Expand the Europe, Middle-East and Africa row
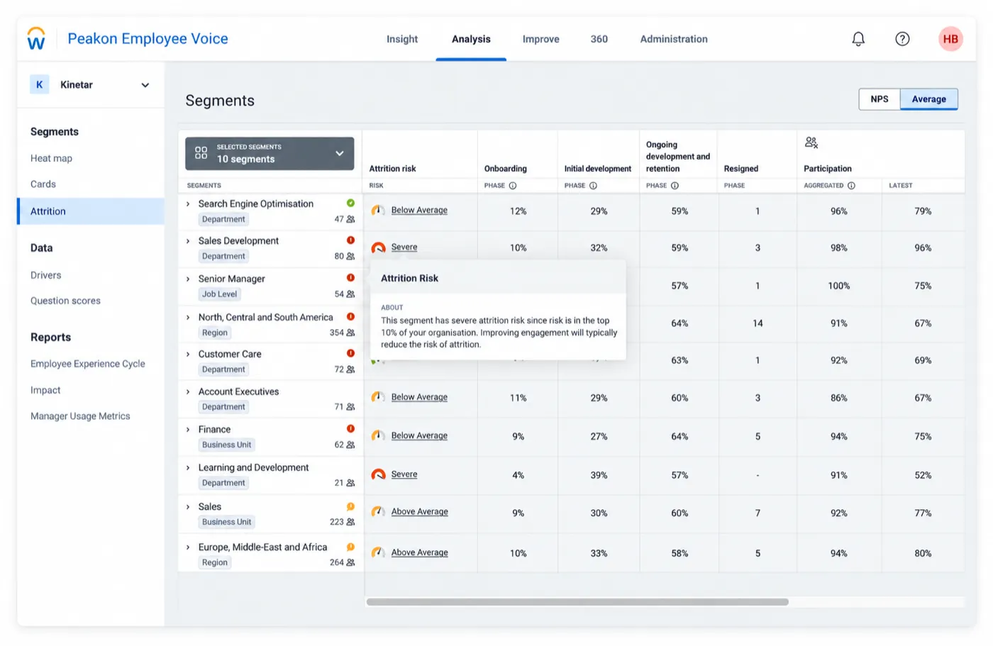The width and height of the screenshot is (993, 646). pos(188,547)
